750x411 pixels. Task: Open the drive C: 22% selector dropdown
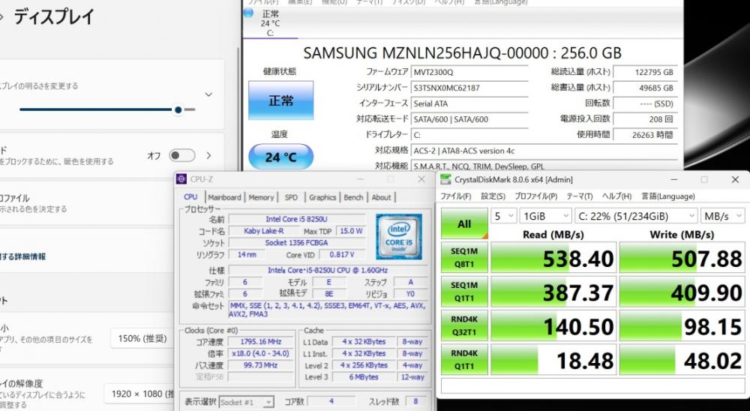(636, 216)
